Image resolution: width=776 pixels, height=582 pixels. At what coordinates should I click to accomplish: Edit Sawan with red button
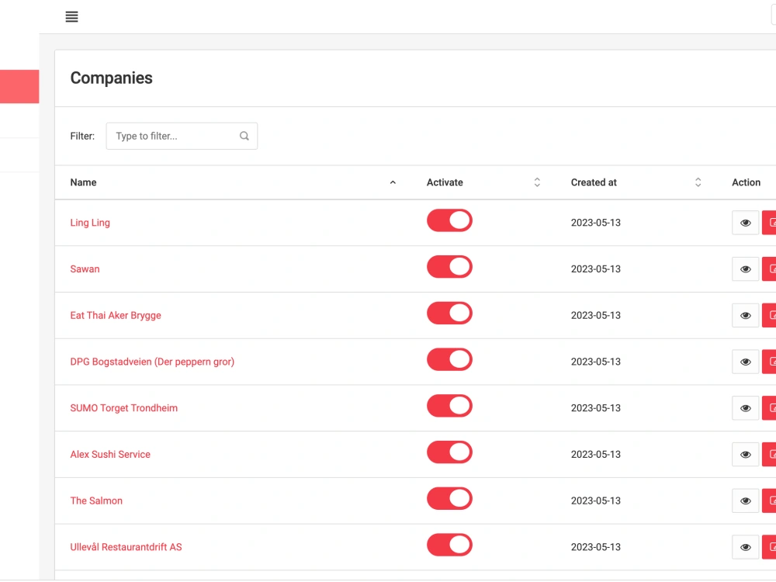(769, 269)
